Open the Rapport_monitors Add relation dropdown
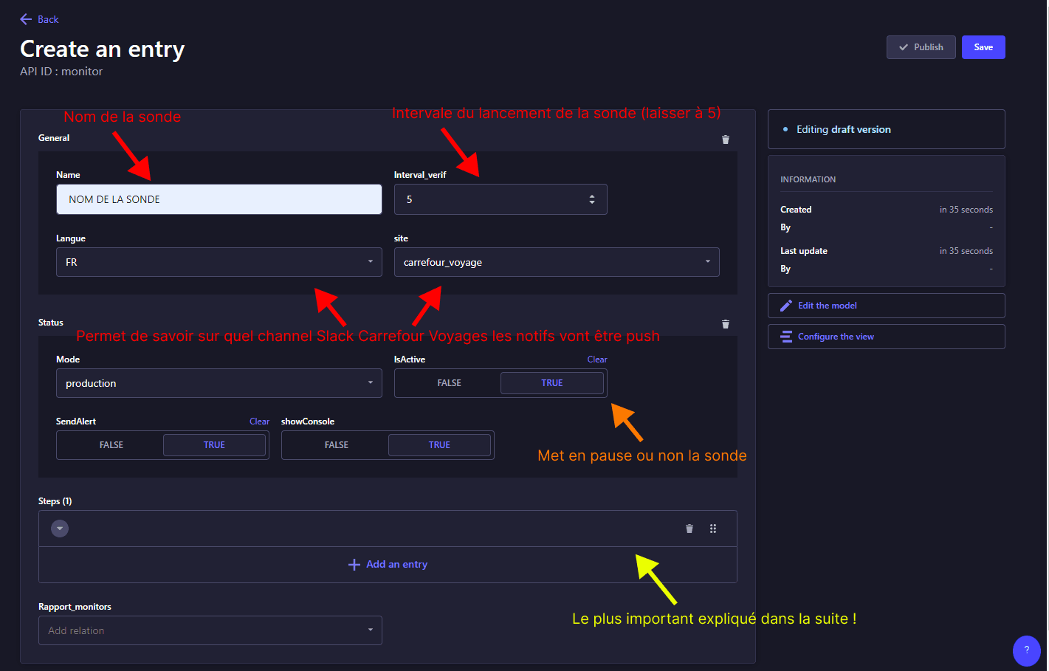The height and width of the screenshot is (671, 1049). (210, 630)
